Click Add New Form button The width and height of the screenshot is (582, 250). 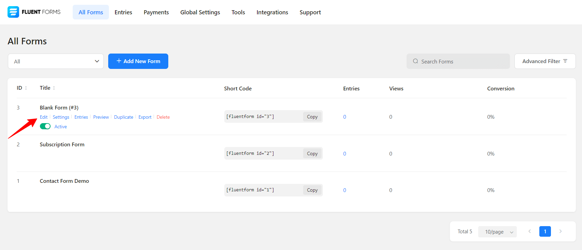click(138, 61)
